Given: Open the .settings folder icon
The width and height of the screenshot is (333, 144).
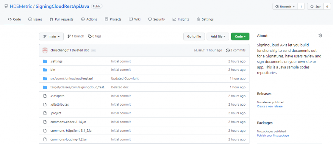Looking at the screenshot, I should tap(45, 61).
